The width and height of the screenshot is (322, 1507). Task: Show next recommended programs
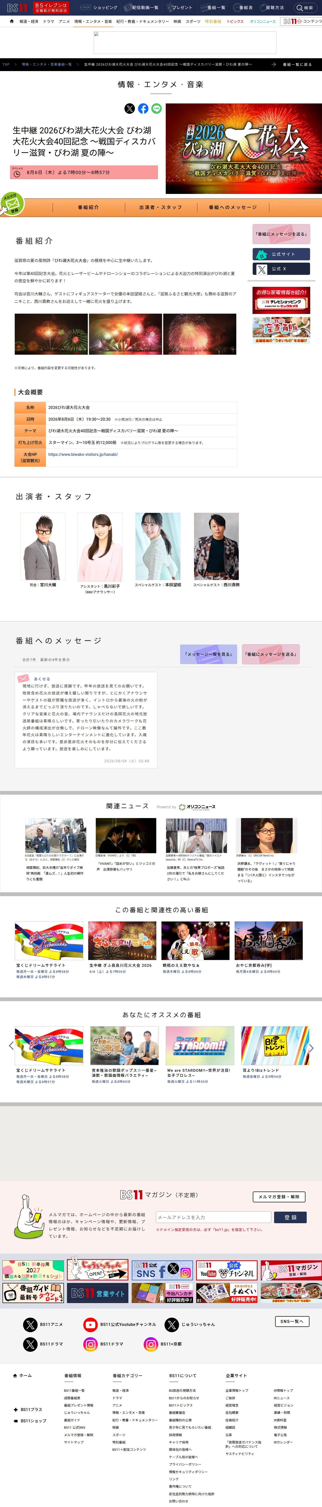[x=311, y=1048]
